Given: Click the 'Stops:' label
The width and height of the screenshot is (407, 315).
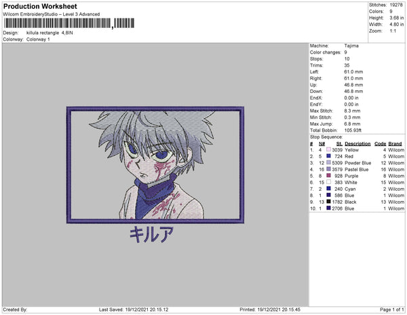Looking at the screenshot, I should click(316, 58).
